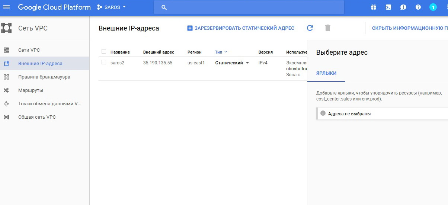Open Маршруты in the sidebar
Viewport: 448px width, 205px height.
(x=31, y=90)
